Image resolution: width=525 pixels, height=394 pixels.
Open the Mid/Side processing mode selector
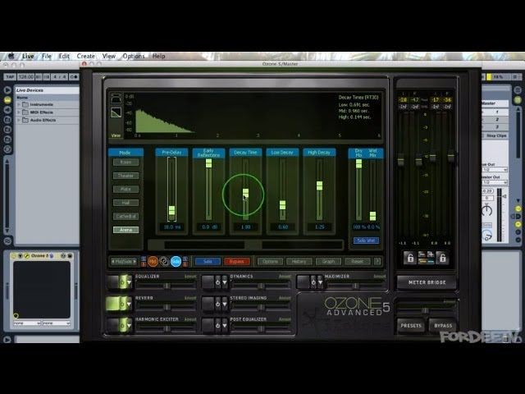click(124, 261)
